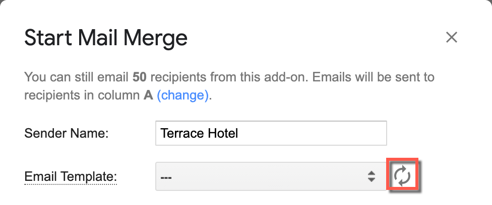Focus the Sender Name input field
492x205 pixels.
271,134
